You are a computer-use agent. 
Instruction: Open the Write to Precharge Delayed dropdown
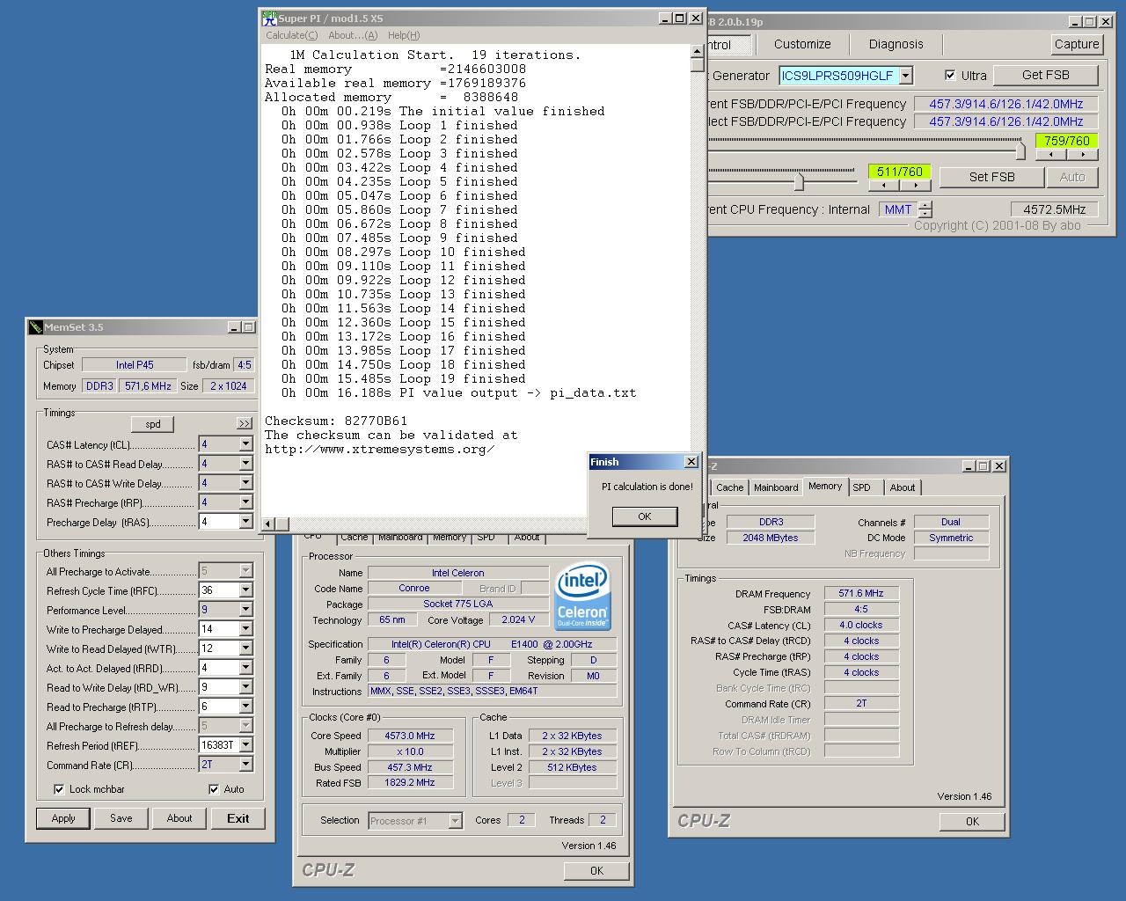coord(245,629)
